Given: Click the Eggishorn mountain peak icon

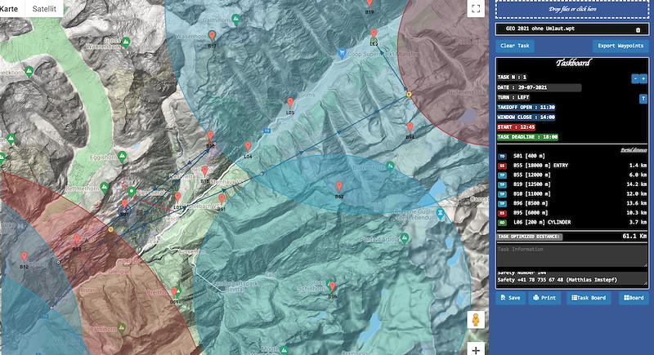Looking at the screenshot, I should coord(122,157).
